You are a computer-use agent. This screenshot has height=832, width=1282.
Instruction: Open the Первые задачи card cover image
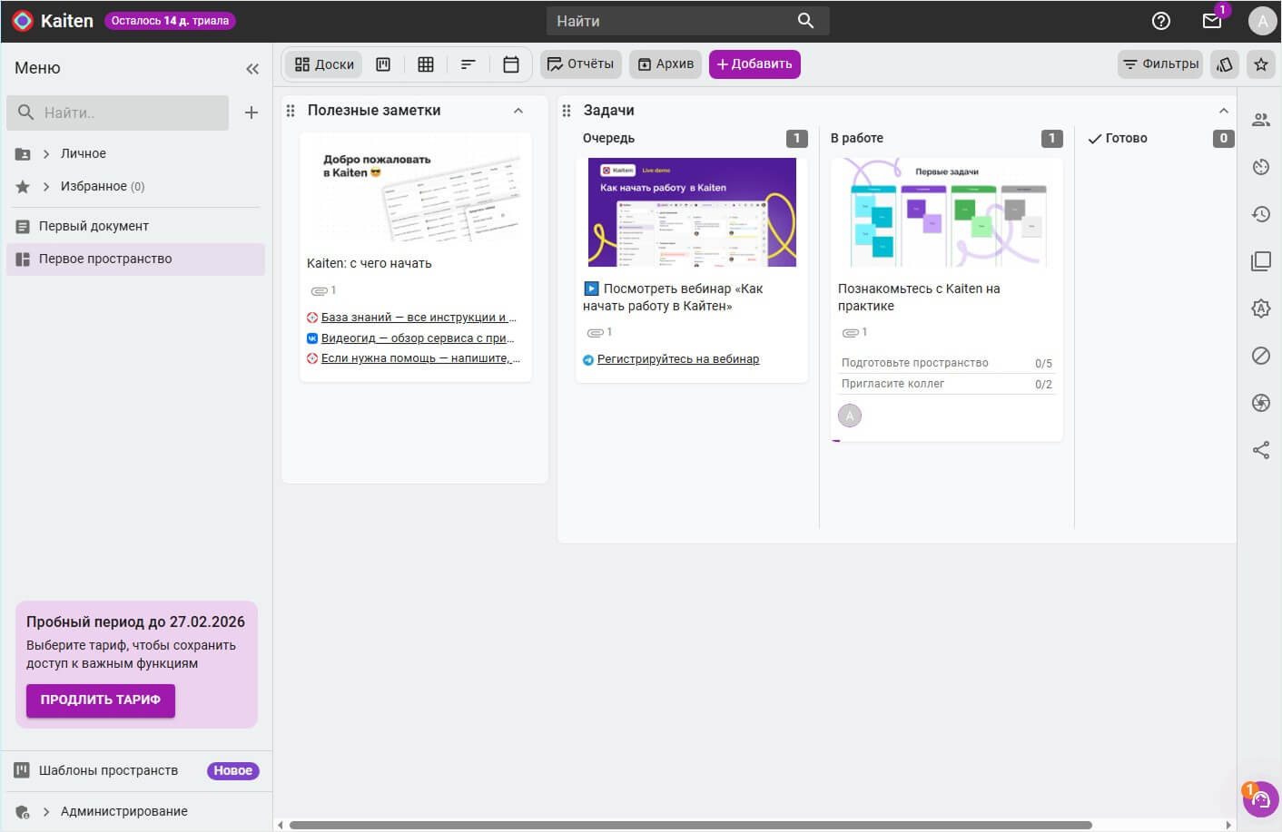(946, 212)
